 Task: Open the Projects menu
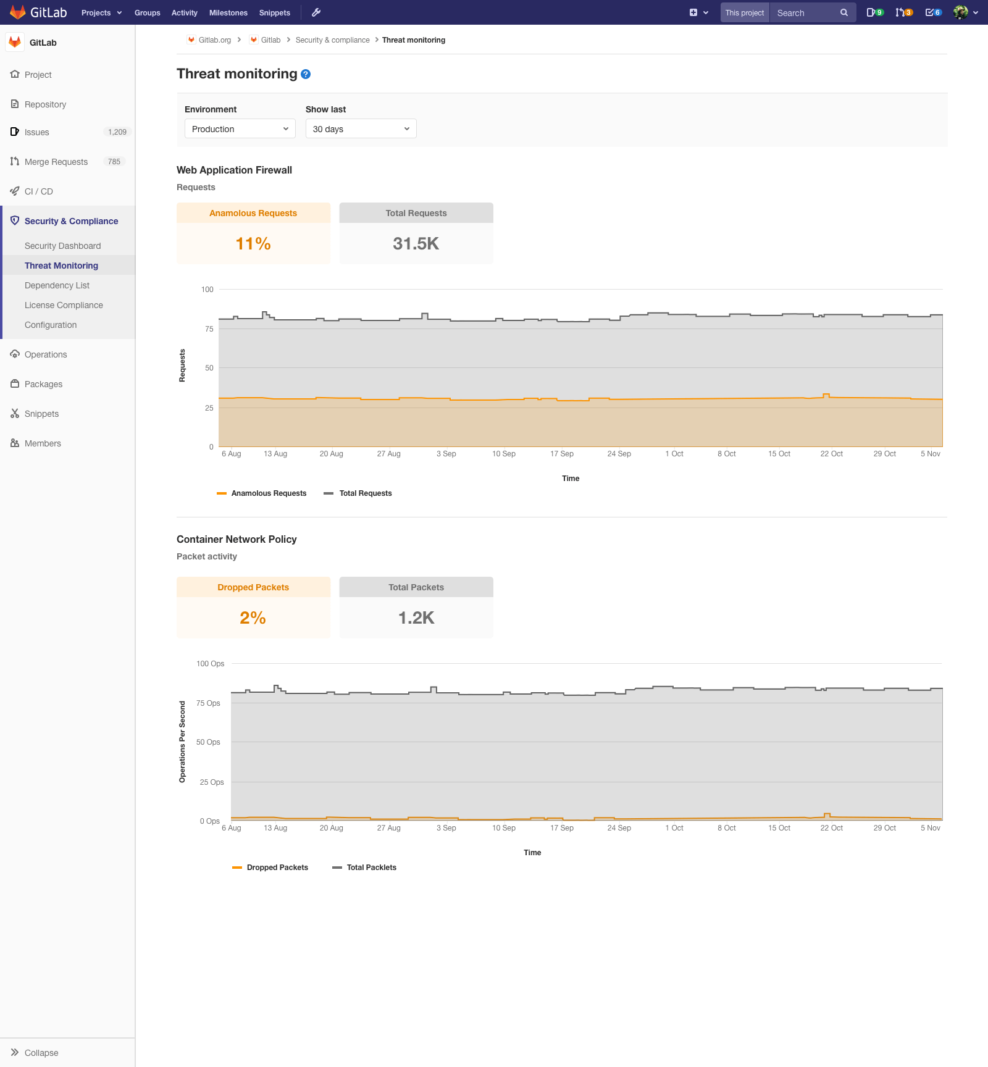click(101, 12)
